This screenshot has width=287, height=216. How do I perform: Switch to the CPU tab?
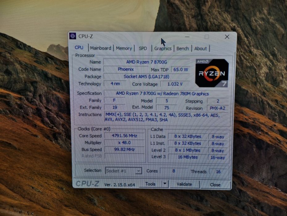click(79, 48)
